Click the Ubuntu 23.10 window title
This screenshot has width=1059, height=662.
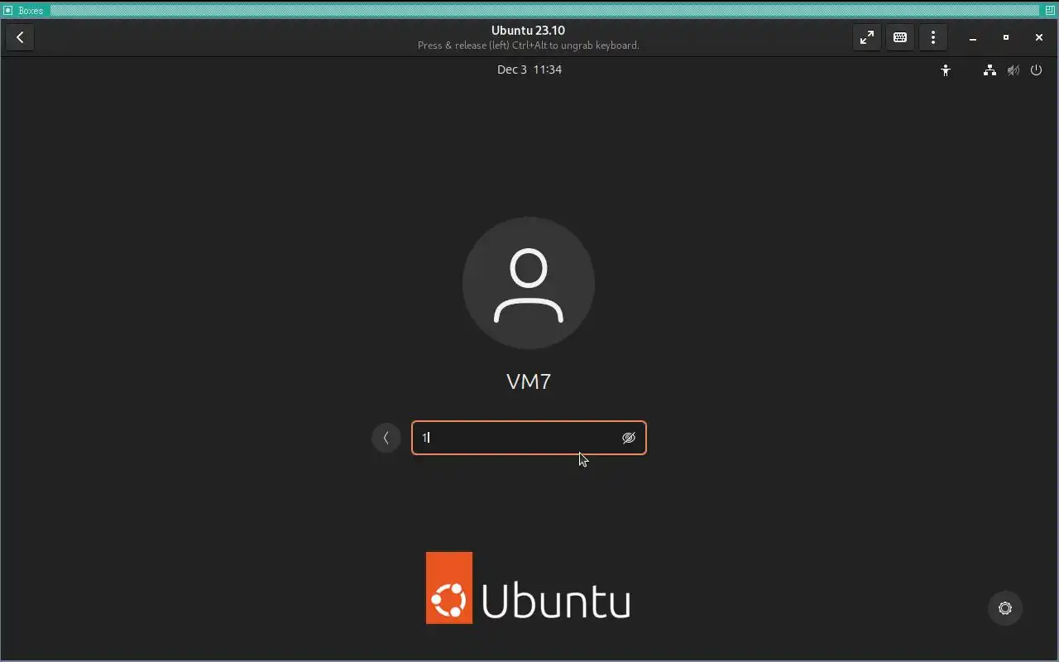[x=528, y=31]
